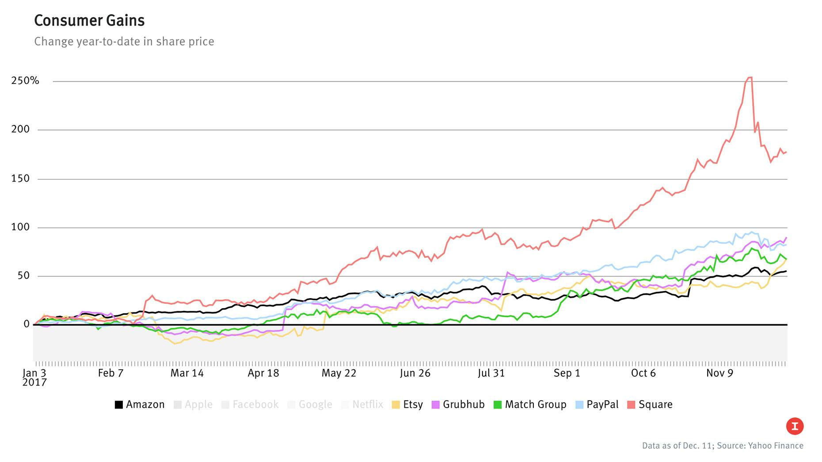Screen dimensions: 822x462
Task: Click the Square line's peak point
Action: (x=750, y=78)
